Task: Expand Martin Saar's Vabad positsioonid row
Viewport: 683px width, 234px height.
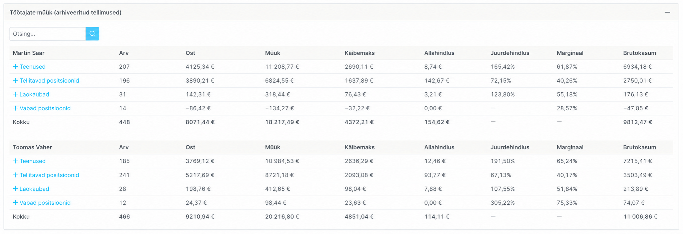Action: 42,108
